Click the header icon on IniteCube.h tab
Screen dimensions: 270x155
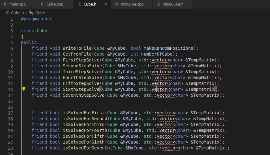159,4
